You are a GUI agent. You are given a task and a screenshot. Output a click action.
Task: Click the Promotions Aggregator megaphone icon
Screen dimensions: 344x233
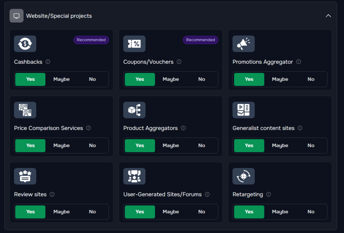point(243,43)
